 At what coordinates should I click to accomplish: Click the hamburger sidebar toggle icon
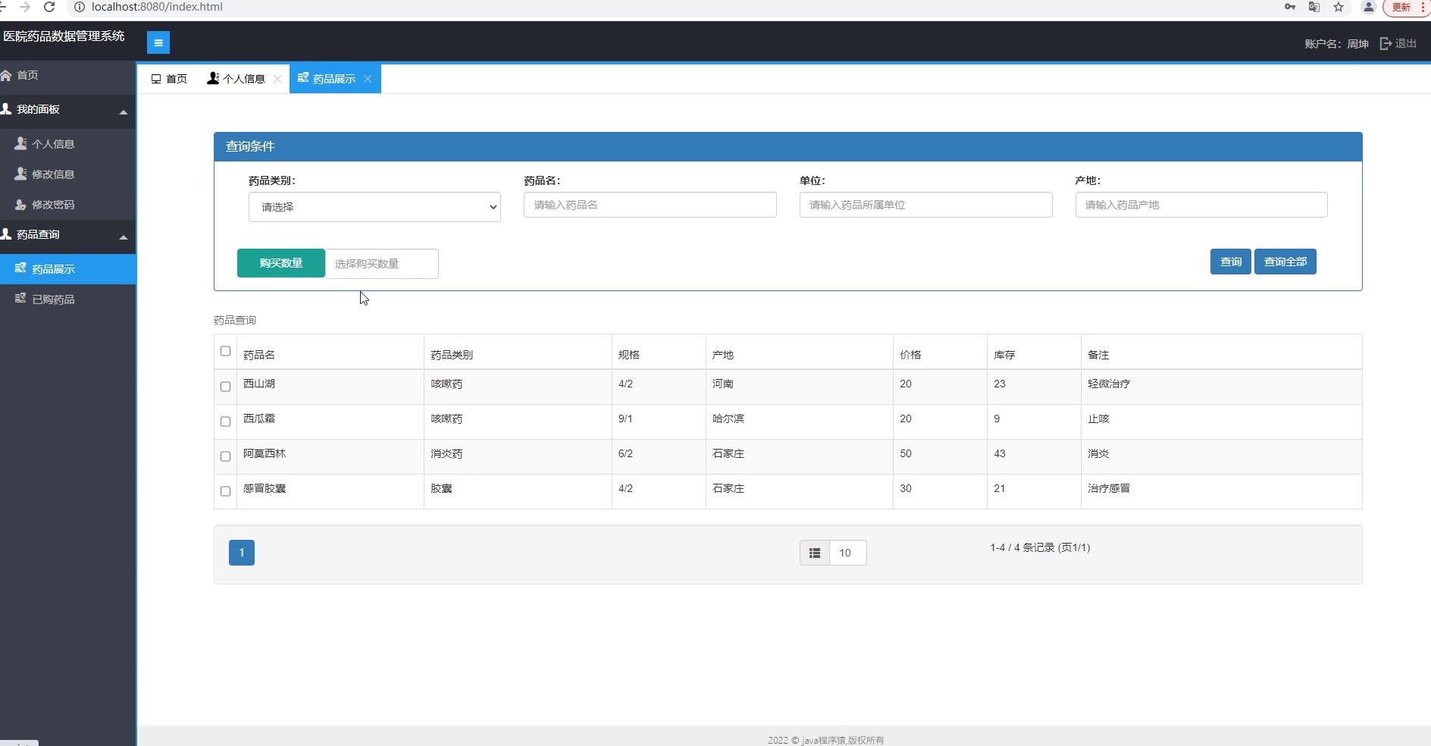point(158,42)
